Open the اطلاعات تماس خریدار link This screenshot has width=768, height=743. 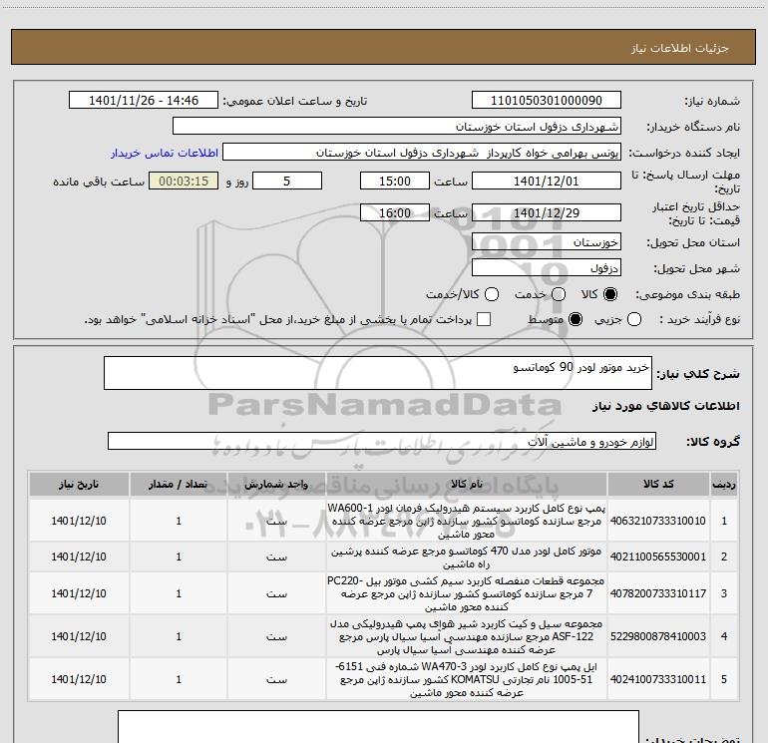pyautogui.click(x=165, y=153)
